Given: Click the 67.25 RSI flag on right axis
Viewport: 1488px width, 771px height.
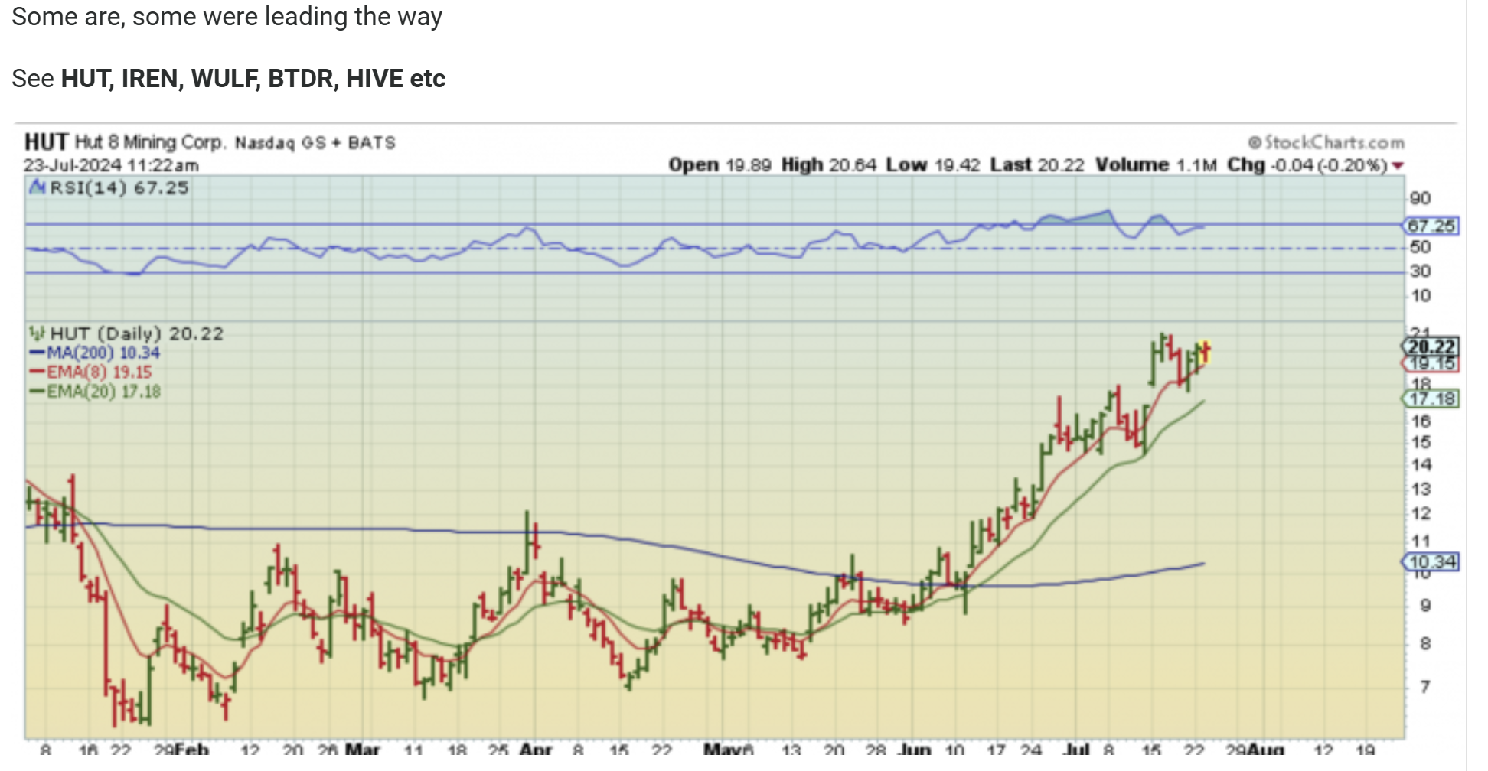Looking at the screenshot, I should [x=1431, y=226].
